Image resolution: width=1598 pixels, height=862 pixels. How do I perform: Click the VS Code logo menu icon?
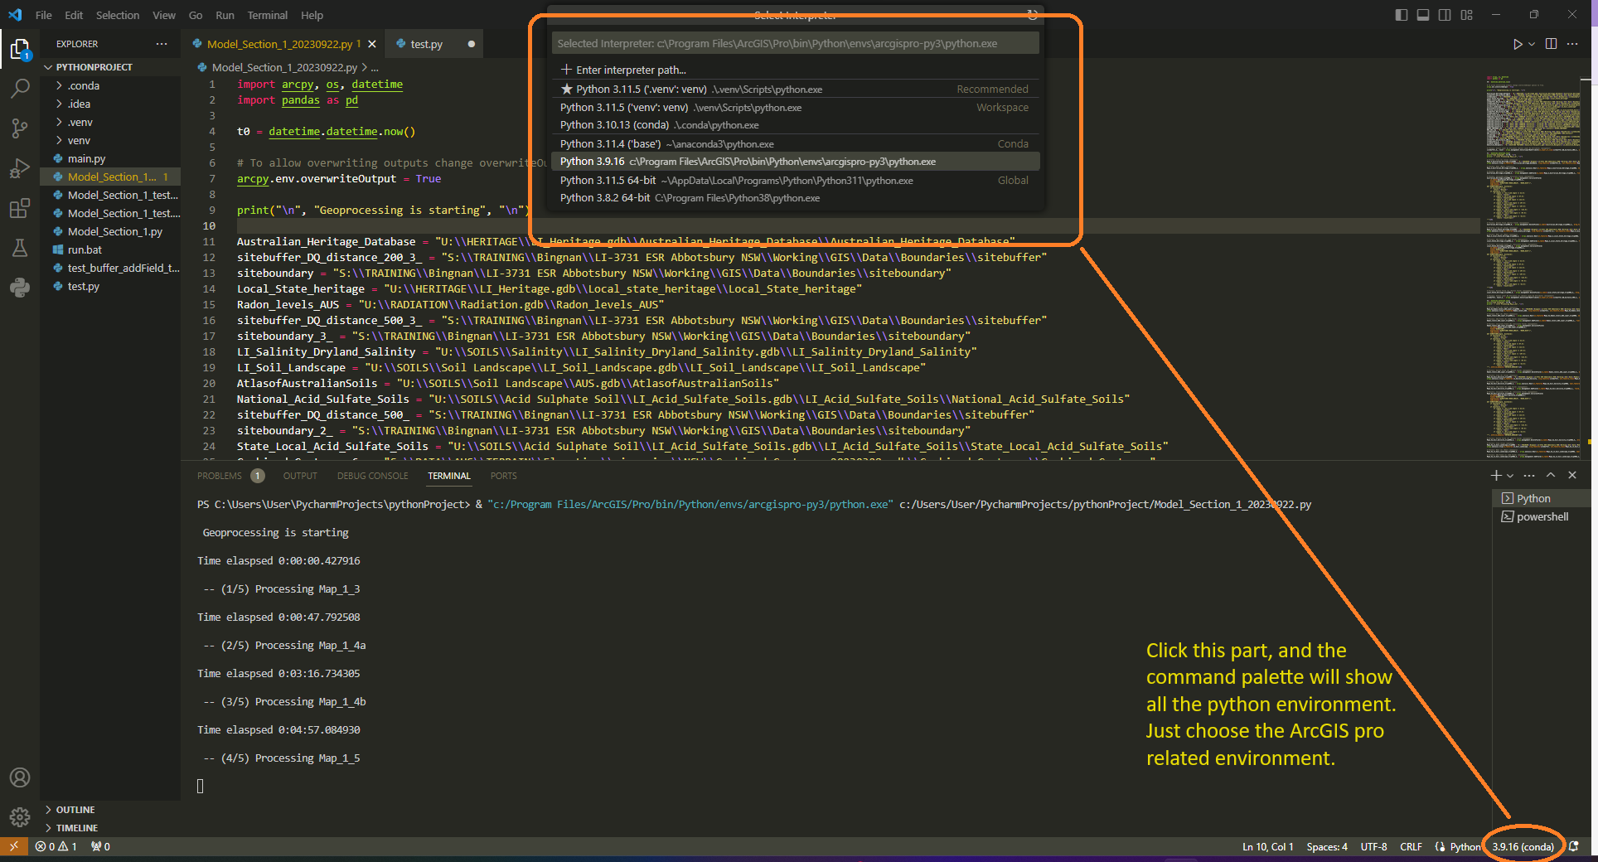15,15
